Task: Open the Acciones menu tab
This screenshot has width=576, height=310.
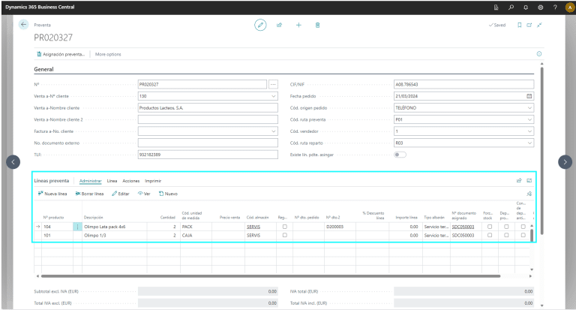Action: pos(130,181)
